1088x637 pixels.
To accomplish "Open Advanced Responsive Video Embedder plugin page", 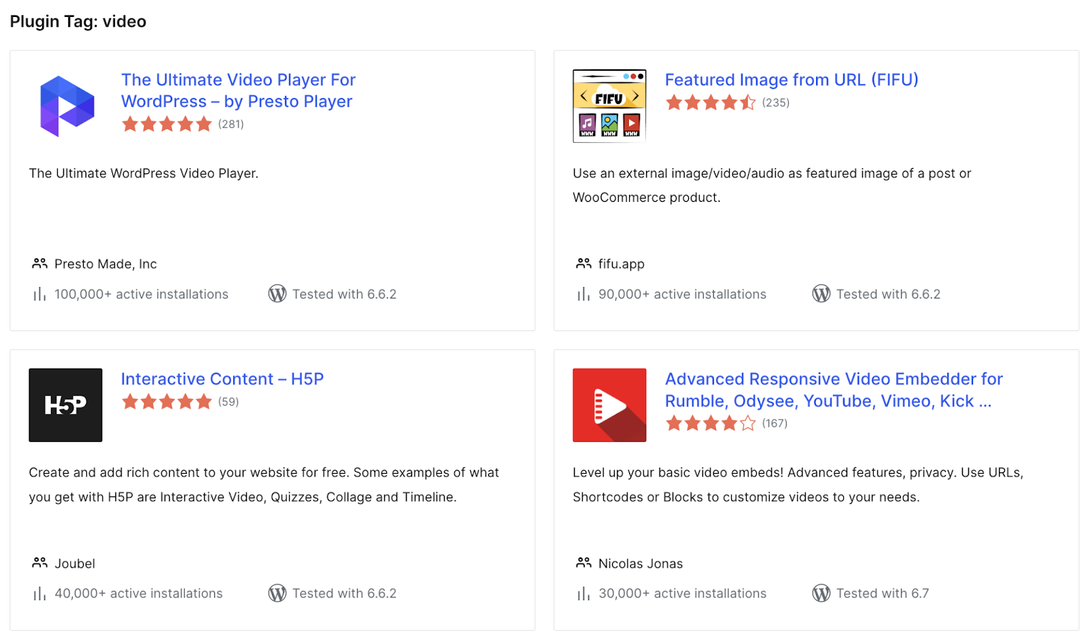I will coord(834,390).
